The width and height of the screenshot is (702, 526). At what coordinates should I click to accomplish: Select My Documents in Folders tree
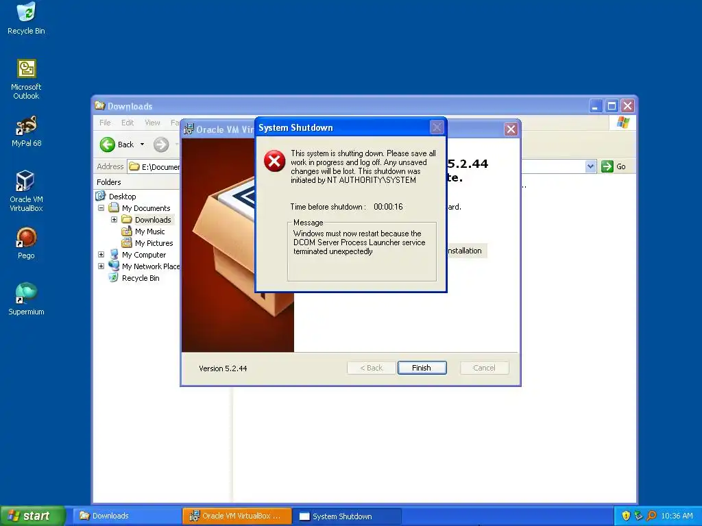(x=146, y=208)
